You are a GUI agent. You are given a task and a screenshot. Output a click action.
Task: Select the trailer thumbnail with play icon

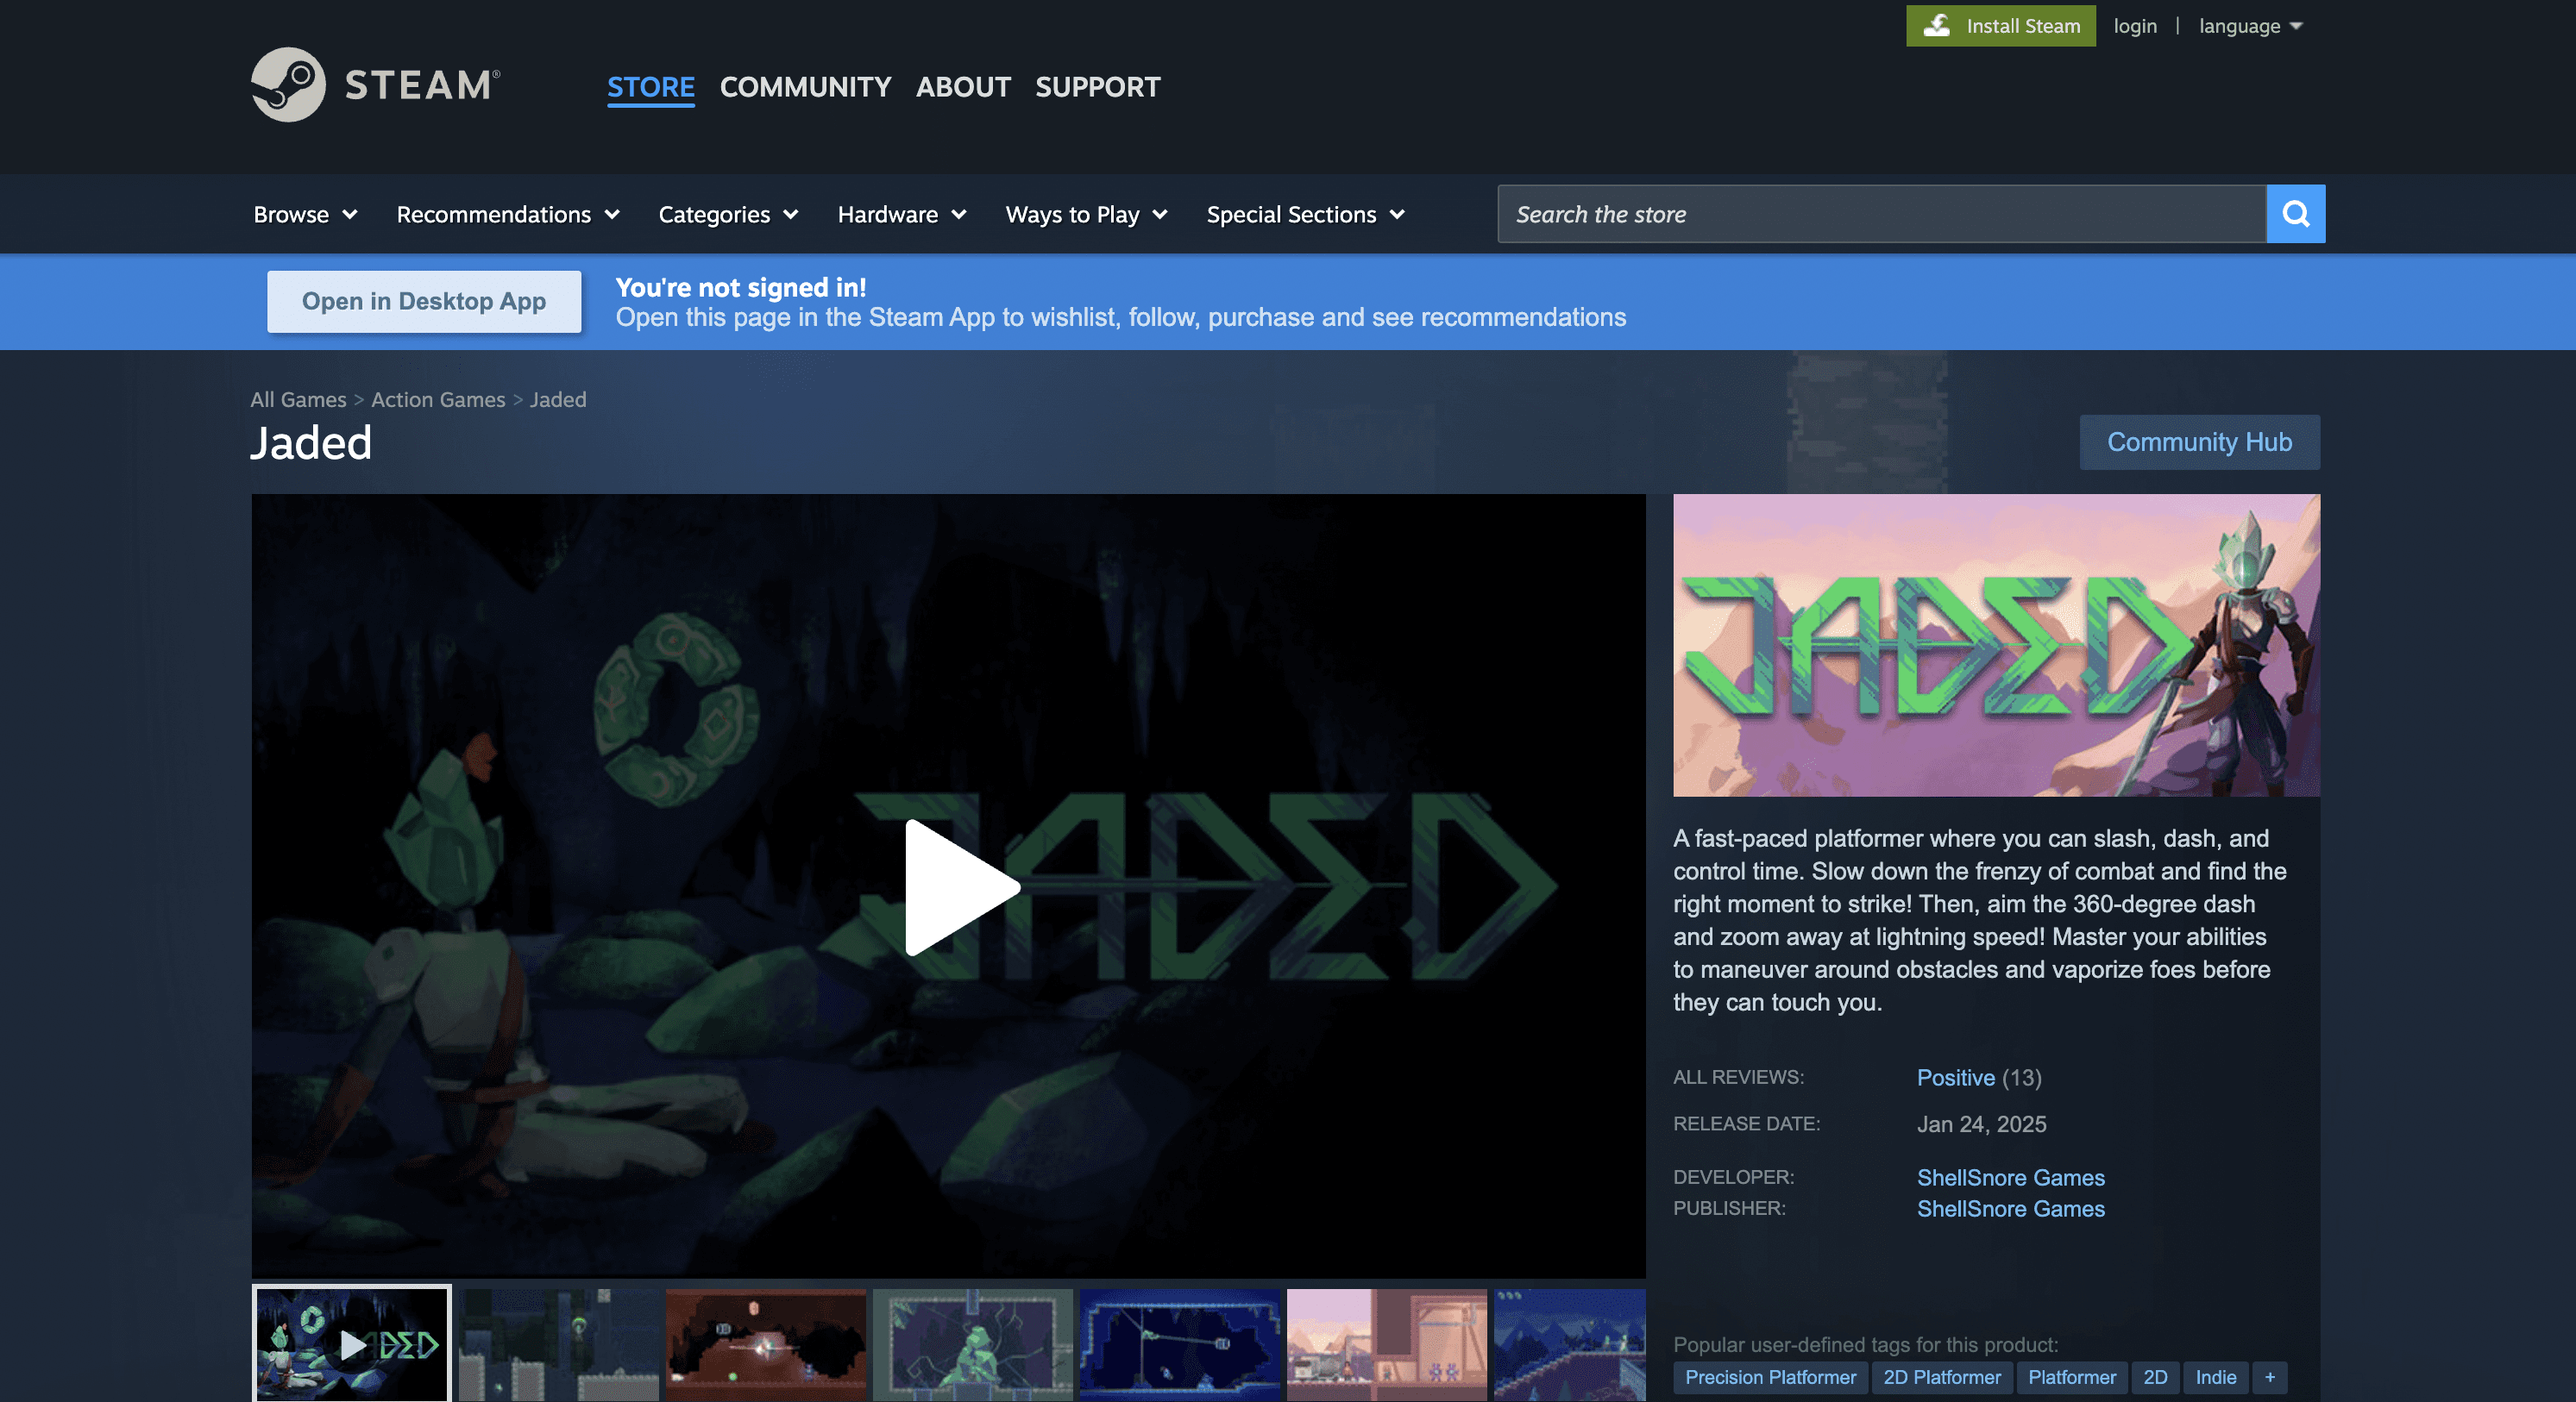[x=351, y=1343]
